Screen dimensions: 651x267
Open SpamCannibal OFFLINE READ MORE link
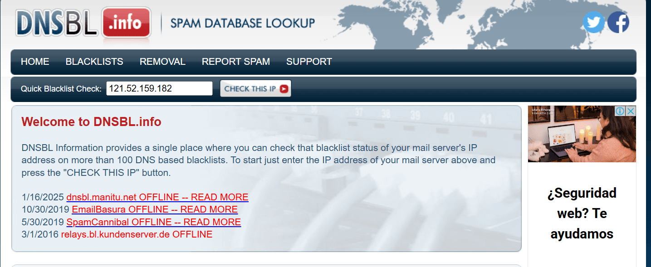pyautogui.click(x=154, y=222)
